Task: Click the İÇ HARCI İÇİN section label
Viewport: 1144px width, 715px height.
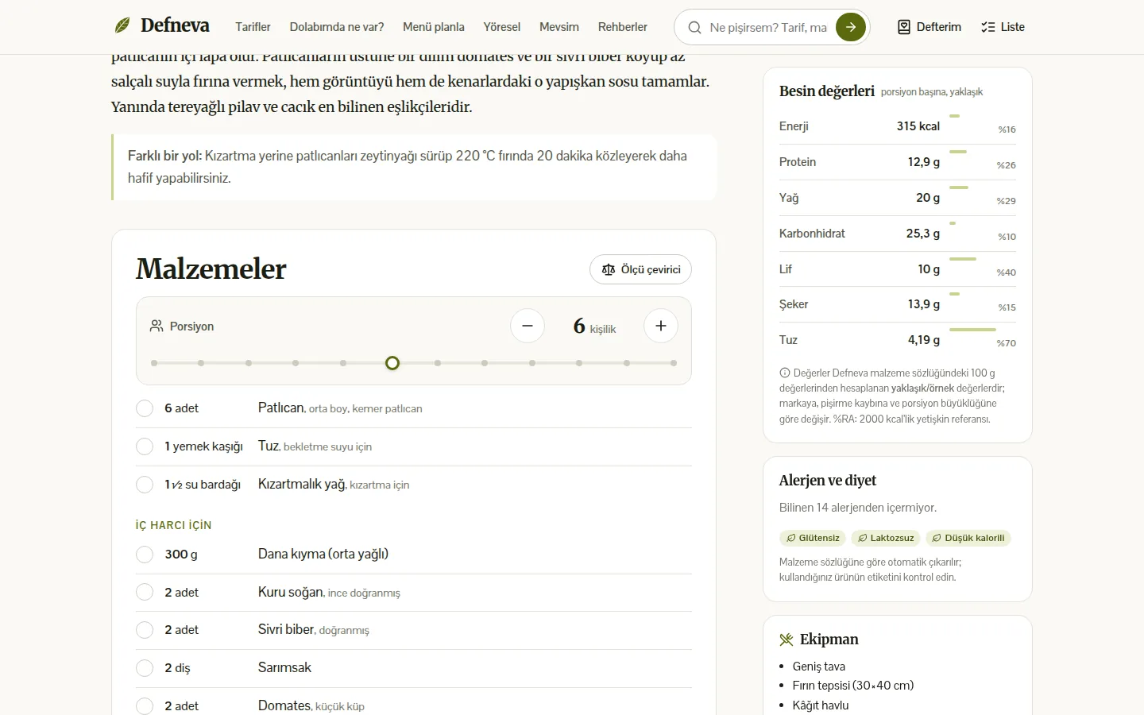Action: [173, 525]
